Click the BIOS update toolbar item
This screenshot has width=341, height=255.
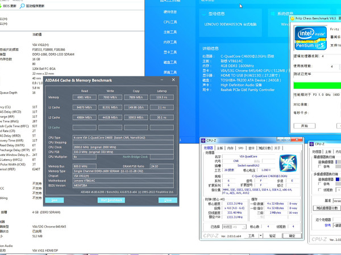pyautogui.click(x=8, y=6)
